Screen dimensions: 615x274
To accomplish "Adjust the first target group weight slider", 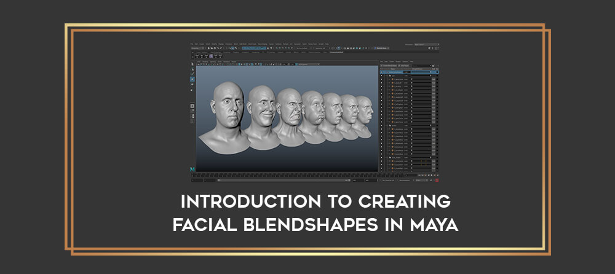I will (421, 76).
